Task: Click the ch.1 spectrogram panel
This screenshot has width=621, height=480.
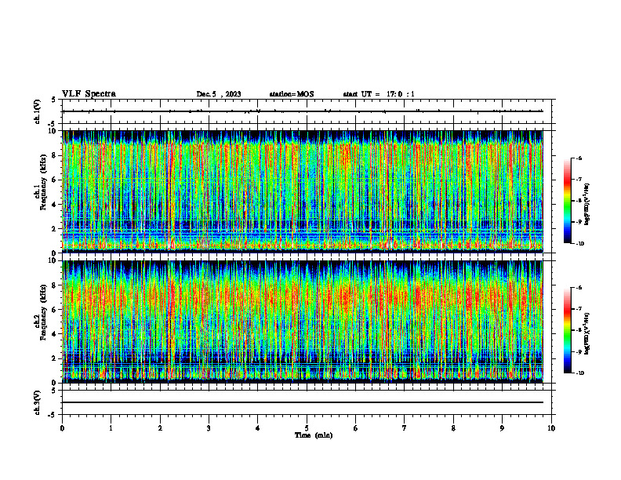Action: (303, 191)
